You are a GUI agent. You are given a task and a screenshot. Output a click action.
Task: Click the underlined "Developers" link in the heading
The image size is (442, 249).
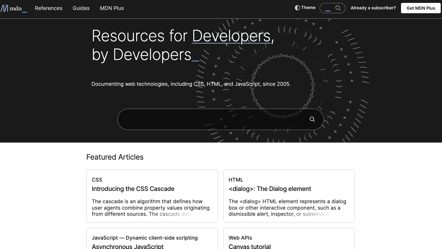[231, 36]
